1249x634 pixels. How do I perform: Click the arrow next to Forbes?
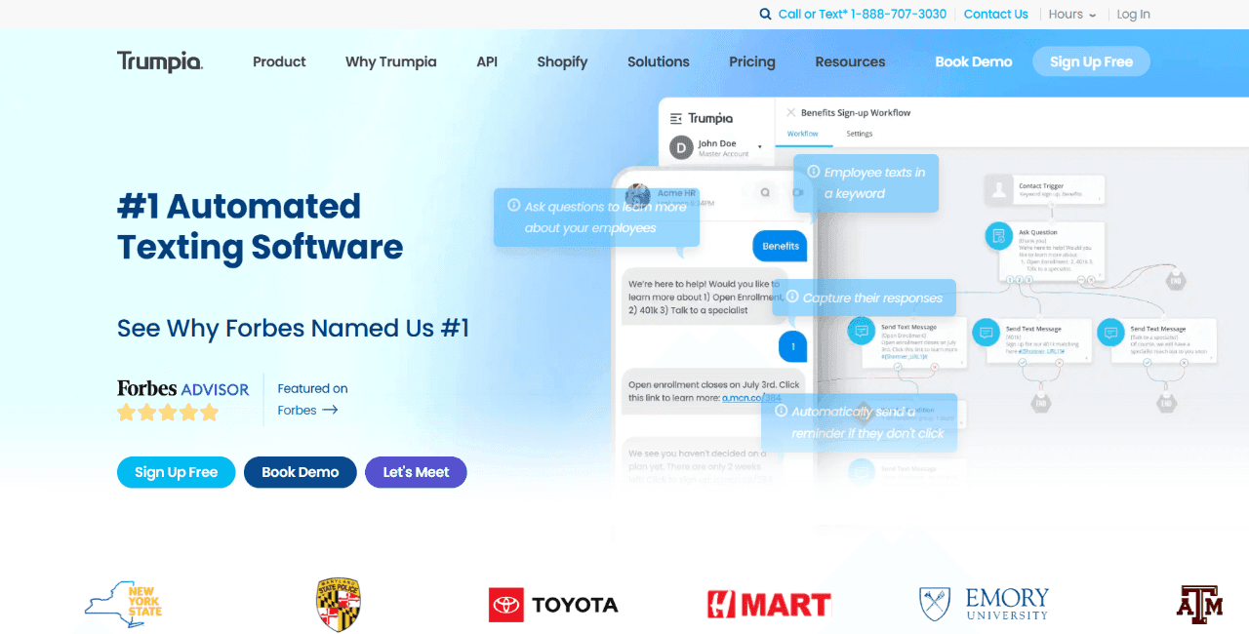(x=330, y=411)
